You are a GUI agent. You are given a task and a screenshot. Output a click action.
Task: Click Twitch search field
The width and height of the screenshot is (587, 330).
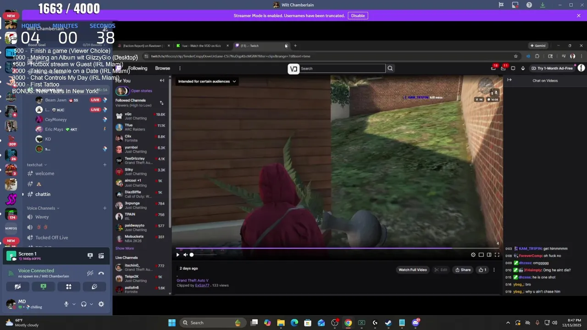[x=342, y=68]
